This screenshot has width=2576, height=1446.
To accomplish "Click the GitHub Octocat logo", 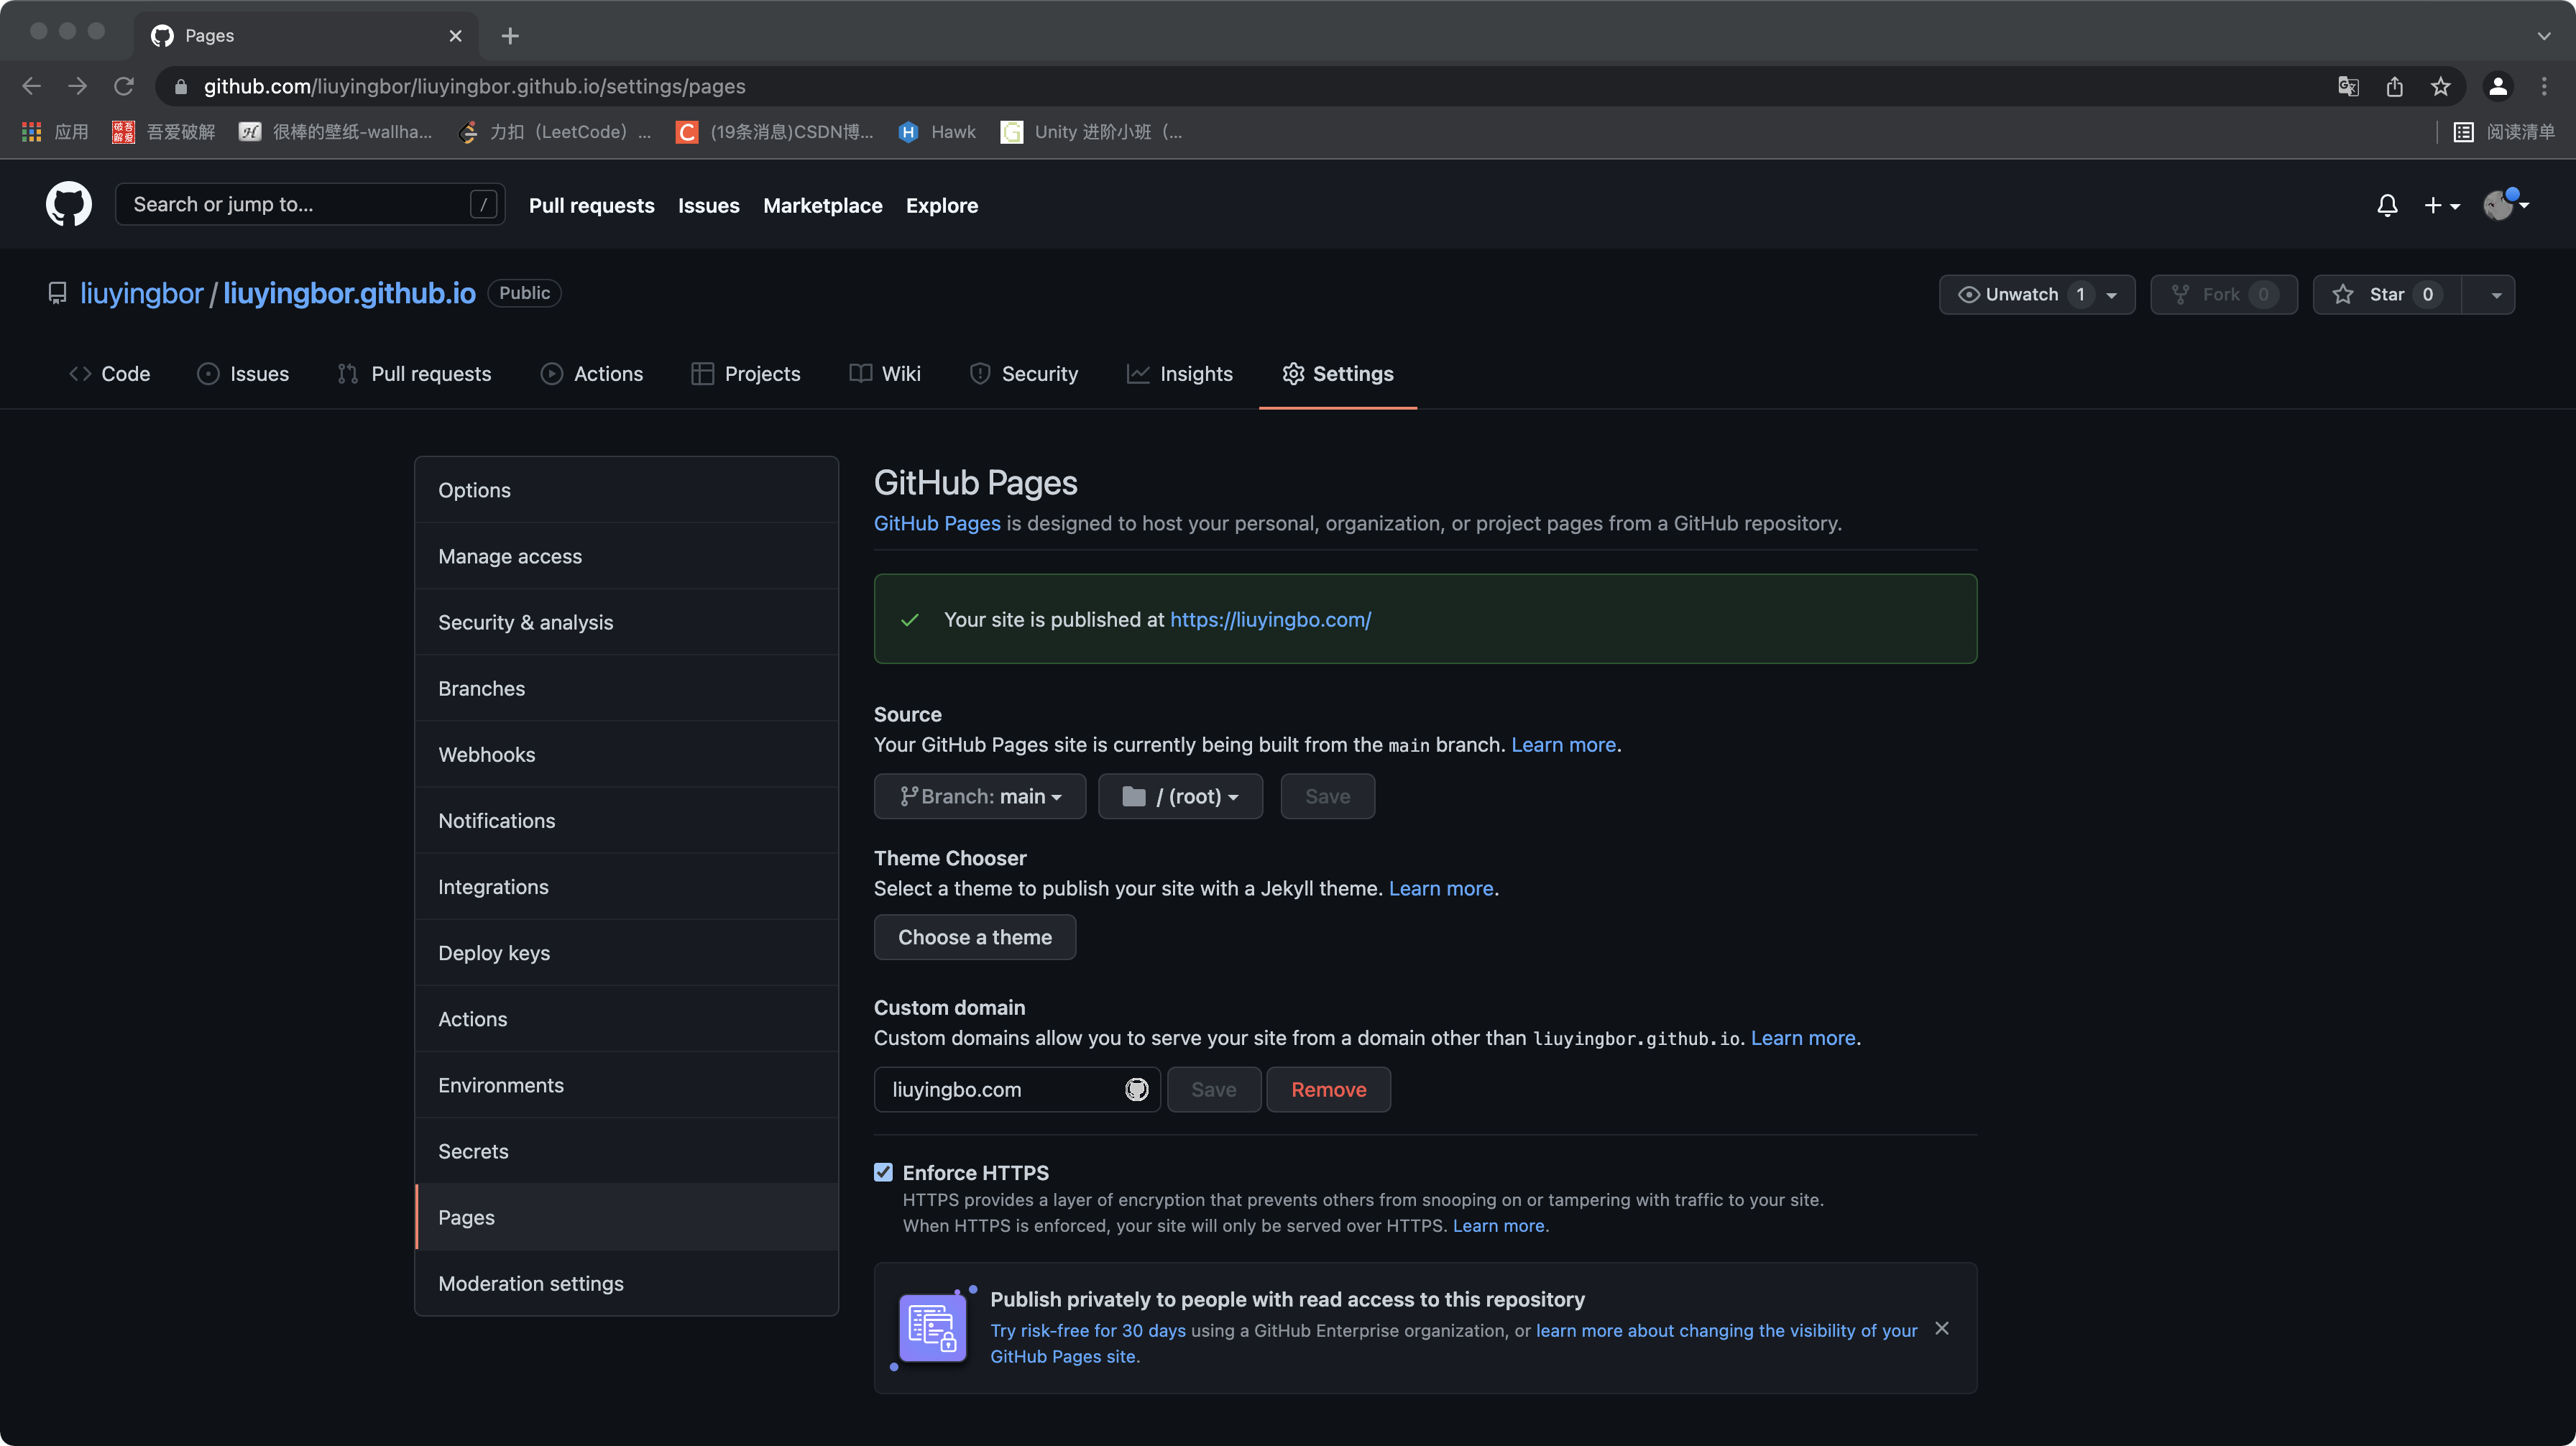I will coord(68,204).
